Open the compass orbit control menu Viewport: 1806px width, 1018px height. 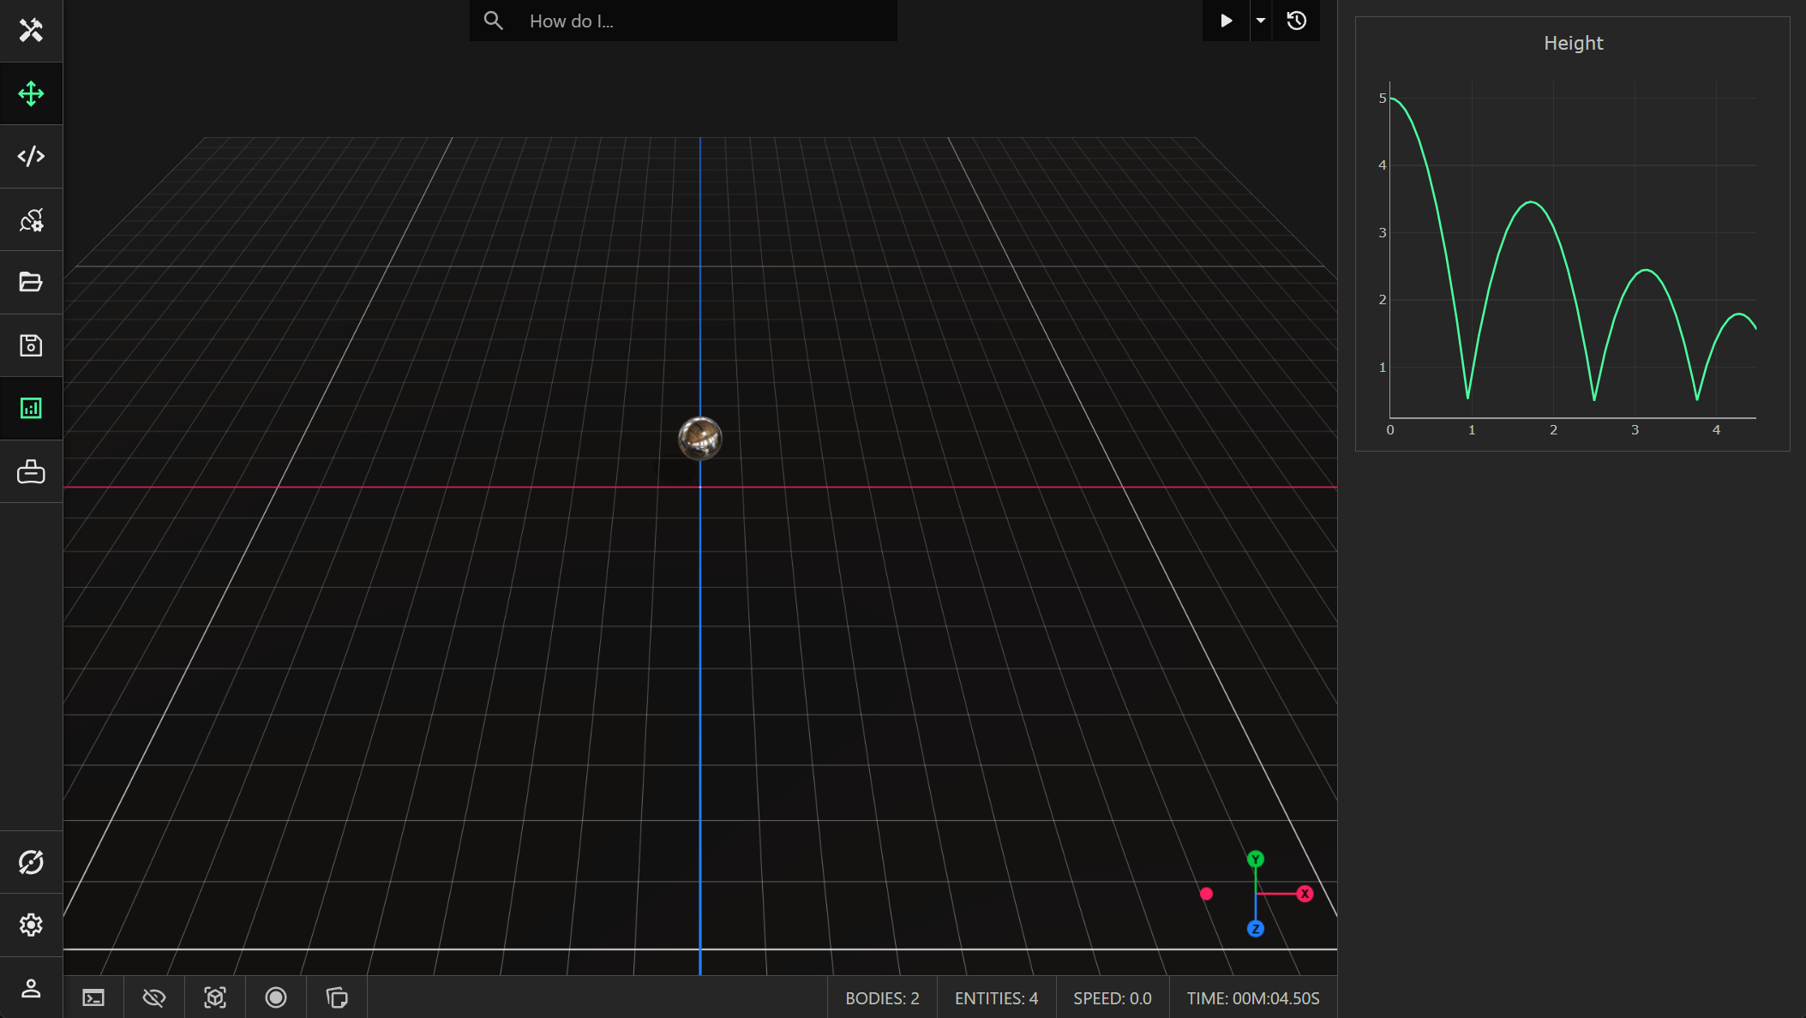(32, 862)
